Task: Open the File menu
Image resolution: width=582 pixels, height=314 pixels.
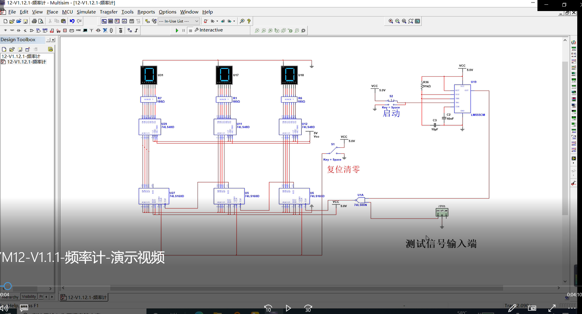Action: click(x=12, y=12)
